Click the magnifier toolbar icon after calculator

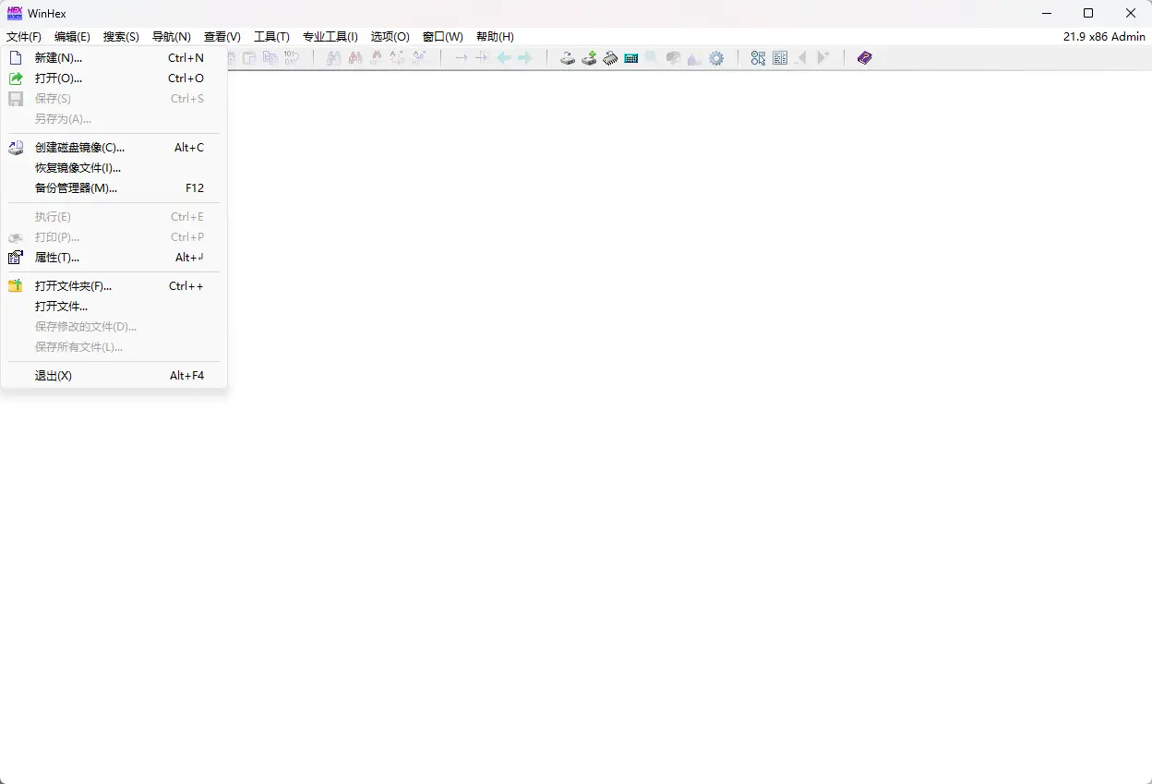pyautogui.click(x=652, y=58)
